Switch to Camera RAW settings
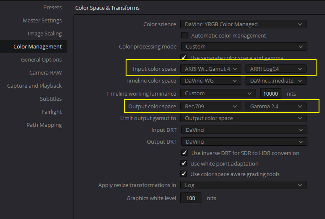325x219 pixels. pos(46,73)
